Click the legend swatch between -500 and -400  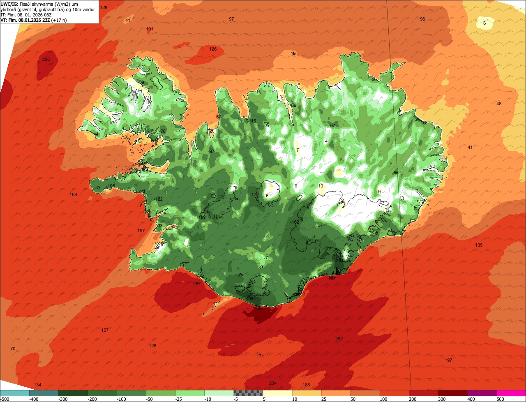pos(14,393)
